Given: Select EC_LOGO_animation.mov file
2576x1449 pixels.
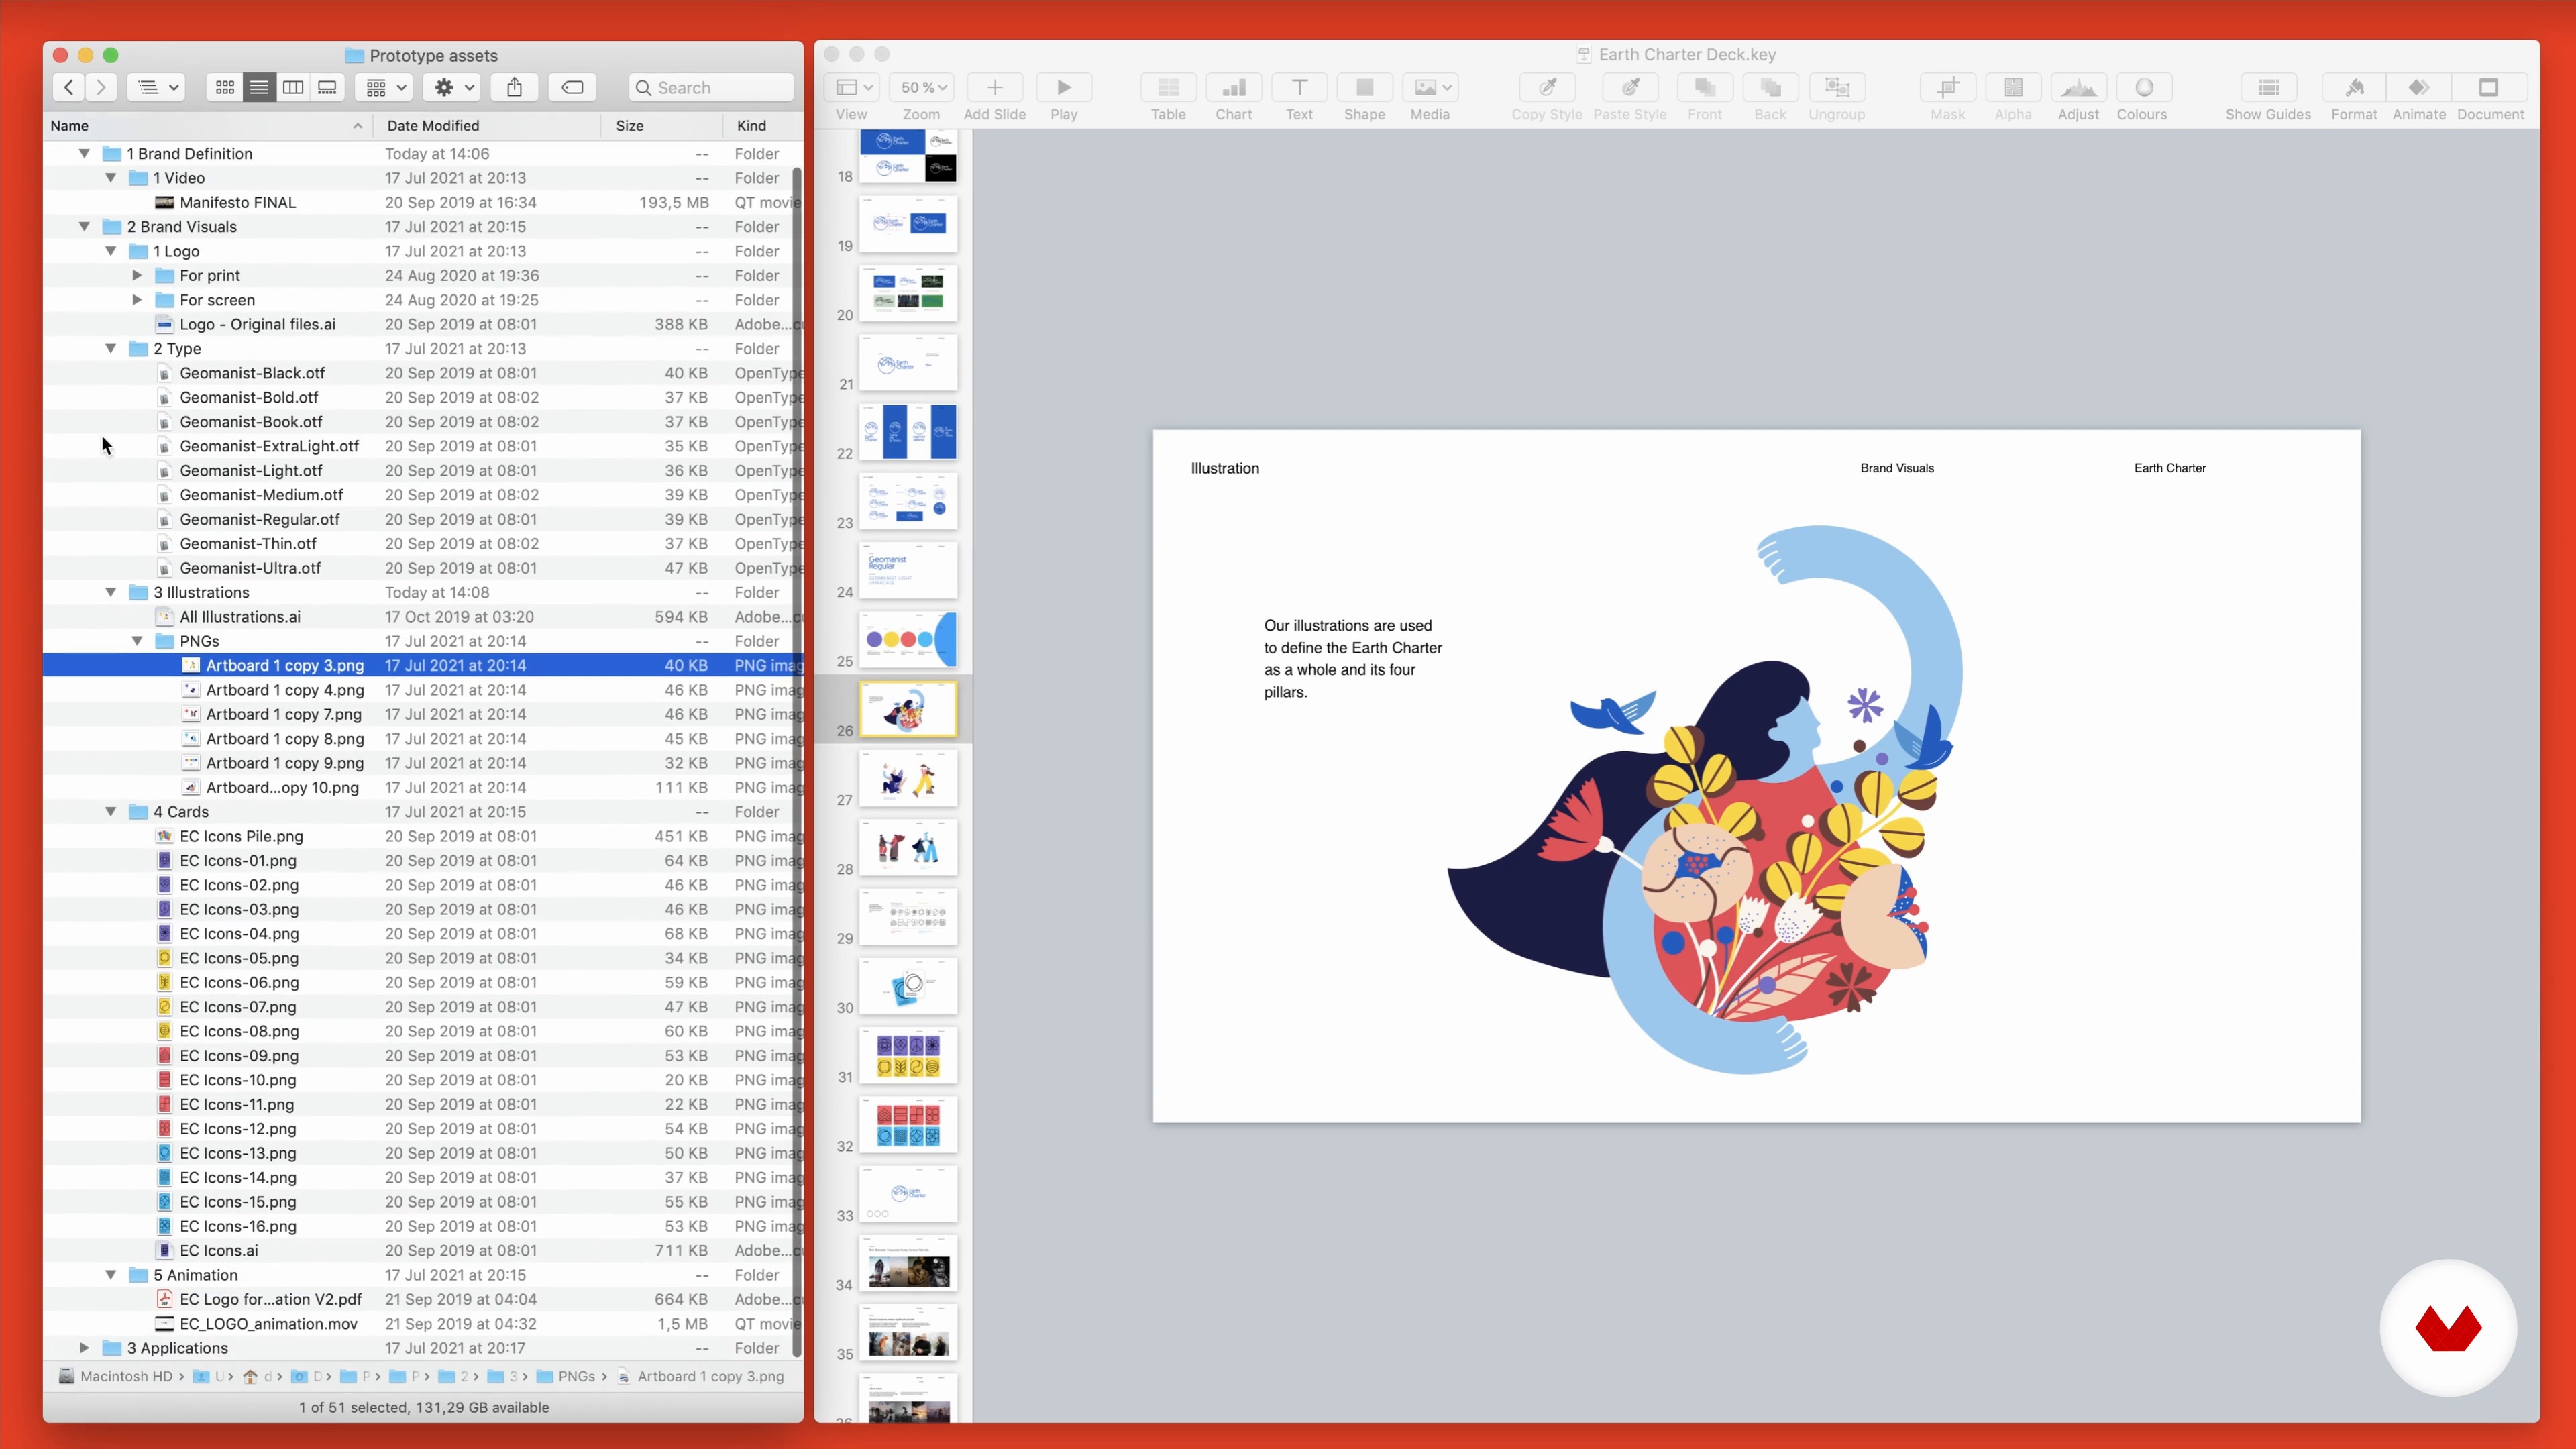Looking at the screenshot, I should point(423,1323).
